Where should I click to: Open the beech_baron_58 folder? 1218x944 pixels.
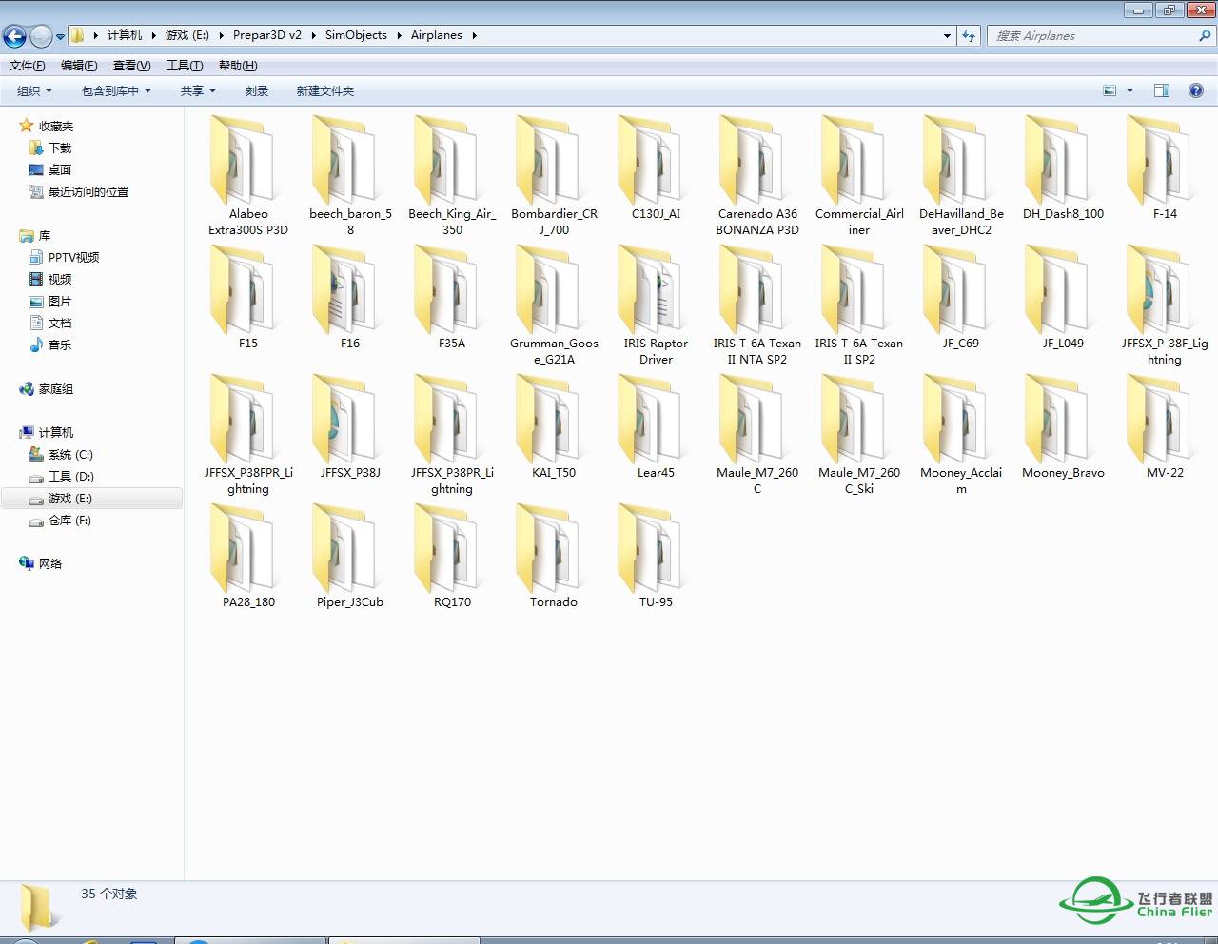click(x=350, y=175)
